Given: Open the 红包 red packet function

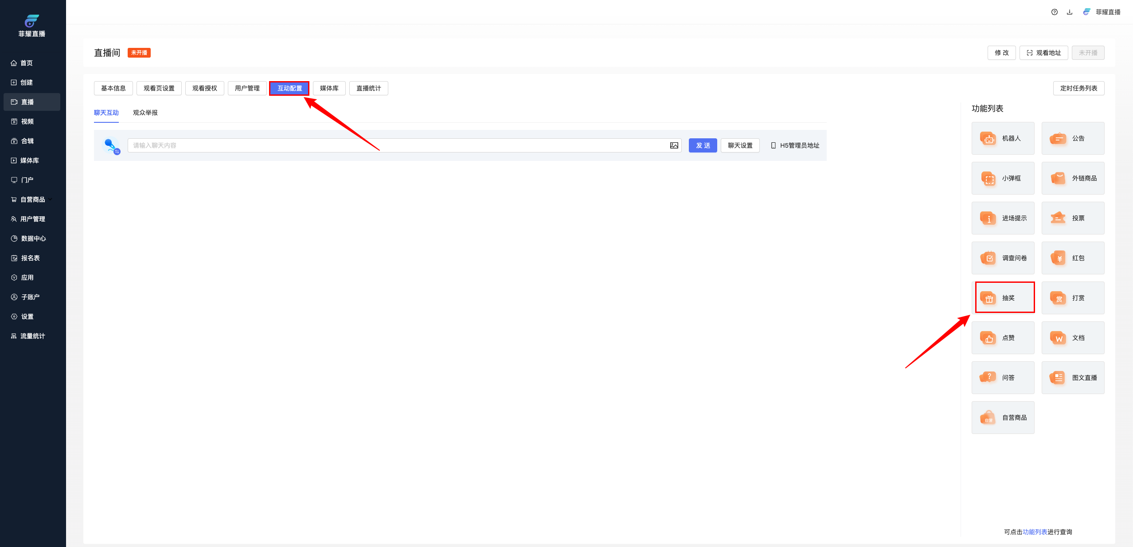Looking at the screenshot, I should (1073, 258).
